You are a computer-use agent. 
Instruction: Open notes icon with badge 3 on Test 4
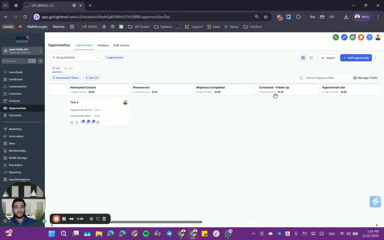click(x=88, y=122)
